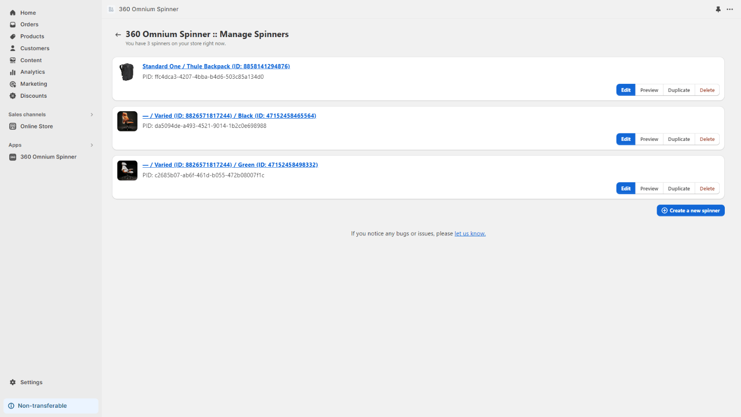This screenshot has width=741, height=417.
Task: Click the app icon in the top title bar
Action: [111, 9]
